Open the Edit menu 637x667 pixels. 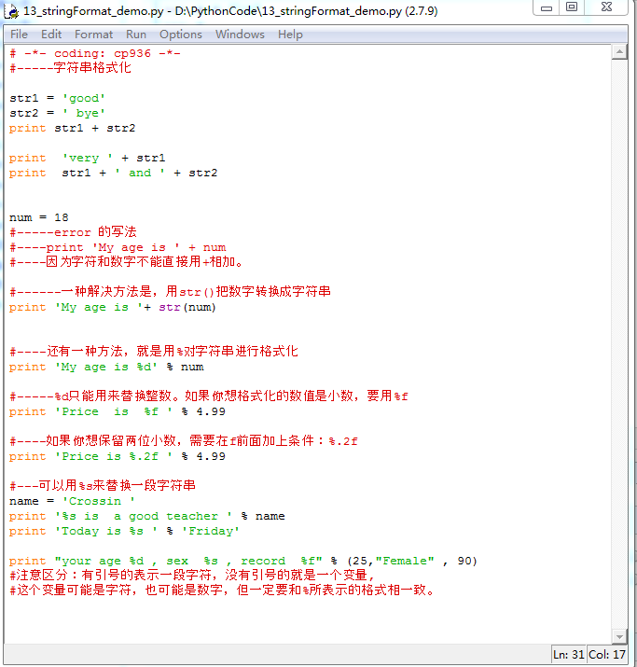51,35
